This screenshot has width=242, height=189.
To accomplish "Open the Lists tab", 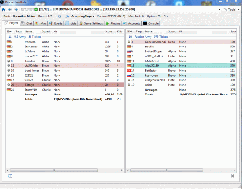I will coord(71,23).
